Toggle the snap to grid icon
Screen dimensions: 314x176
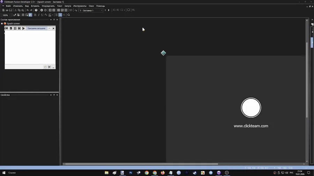pyautogui.click(x=27, y=15)
